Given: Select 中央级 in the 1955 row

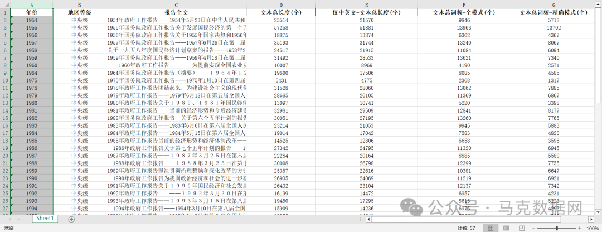Looking at the screenshot, I should click(80, 28).
